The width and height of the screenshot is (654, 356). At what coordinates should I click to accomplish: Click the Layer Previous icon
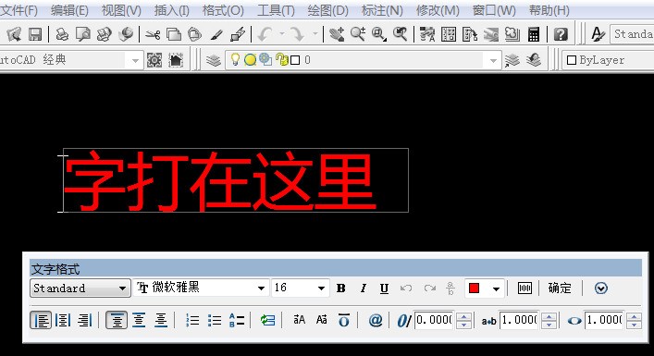point(534,60)
